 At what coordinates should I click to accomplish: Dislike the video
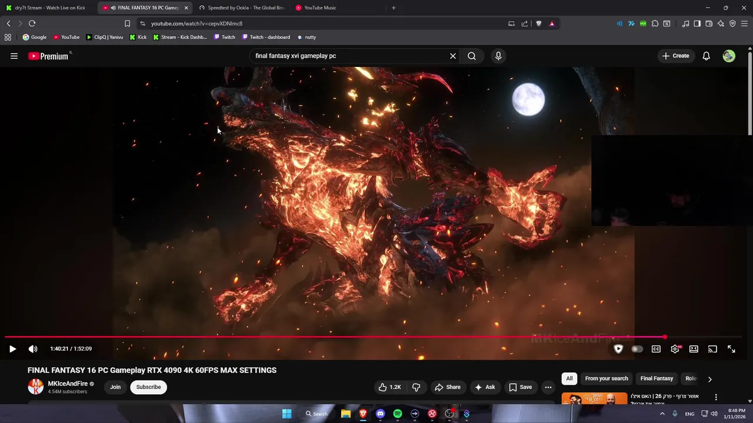(x=417, y=387)
